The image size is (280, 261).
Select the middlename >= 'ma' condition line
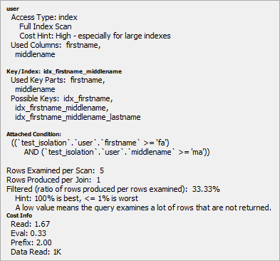tap(117, 152)
